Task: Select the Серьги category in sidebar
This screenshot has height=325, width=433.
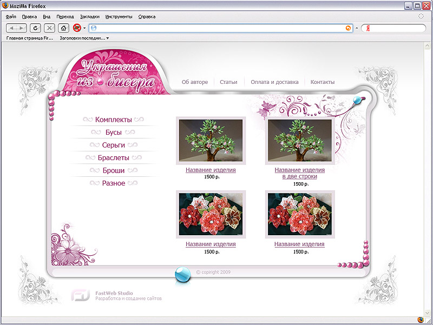Action: tap(114, 145)
